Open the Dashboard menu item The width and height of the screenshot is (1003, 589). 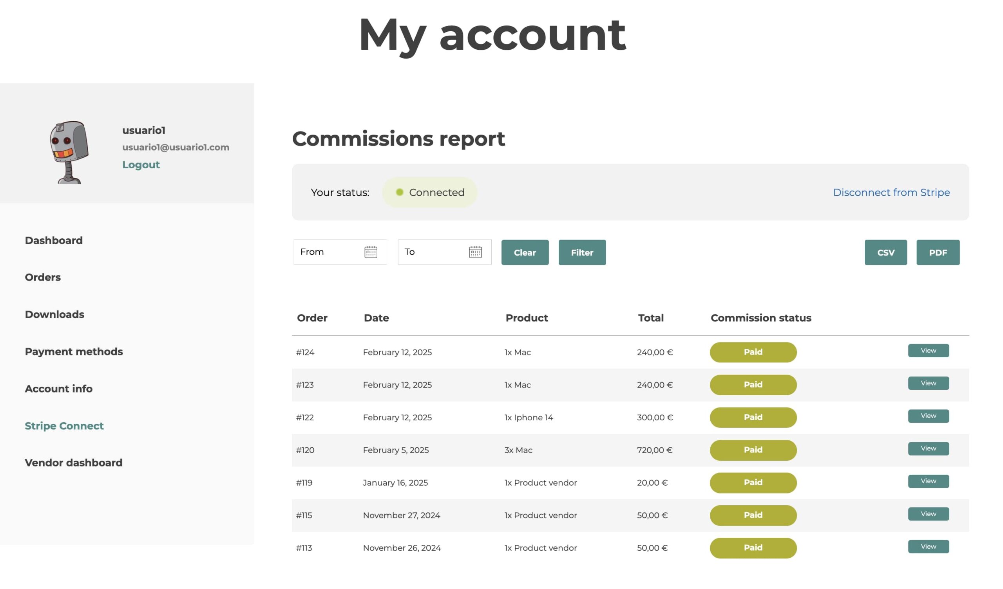[54, 241]
